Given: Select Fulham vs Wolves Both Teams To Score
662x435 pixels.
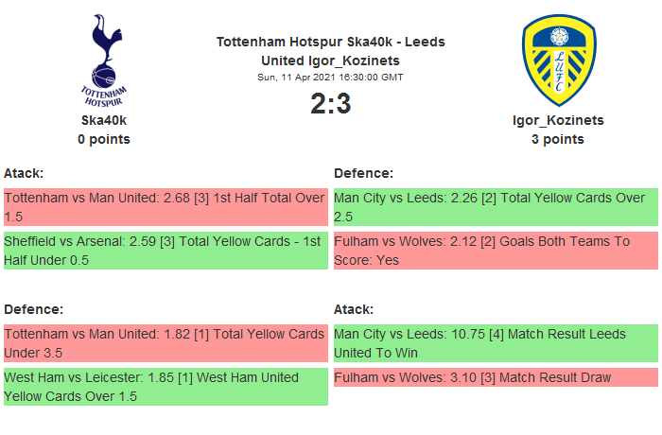Looking at the screenshot, I should click(496, 251).
